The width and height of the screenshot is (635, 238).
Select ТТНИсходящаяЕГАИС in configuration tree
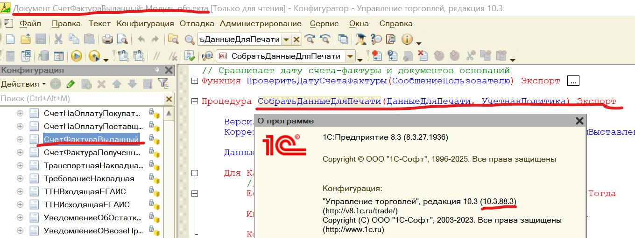click(87, 204)
